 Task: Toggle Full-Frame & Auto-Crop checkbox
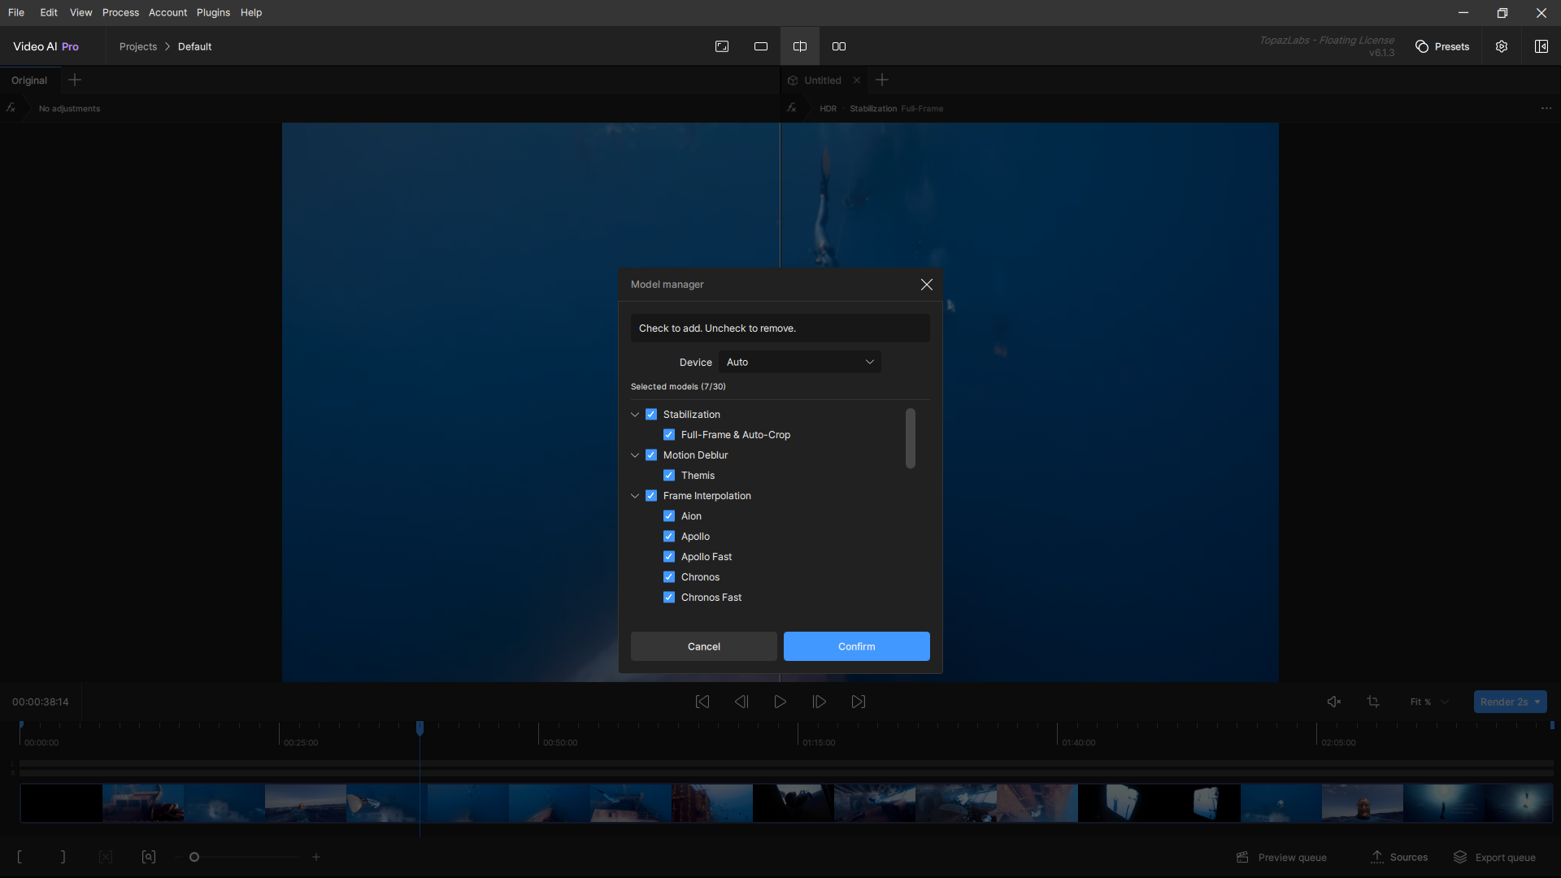669,435
